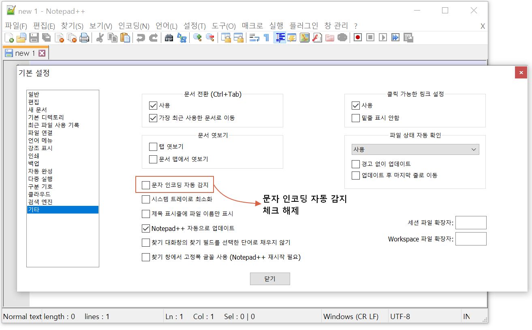Image resolution: width=532 pixels, height=330 pixels.
Task: Click the Zoom In magnifier icon
Action: (x=197, y=38)
